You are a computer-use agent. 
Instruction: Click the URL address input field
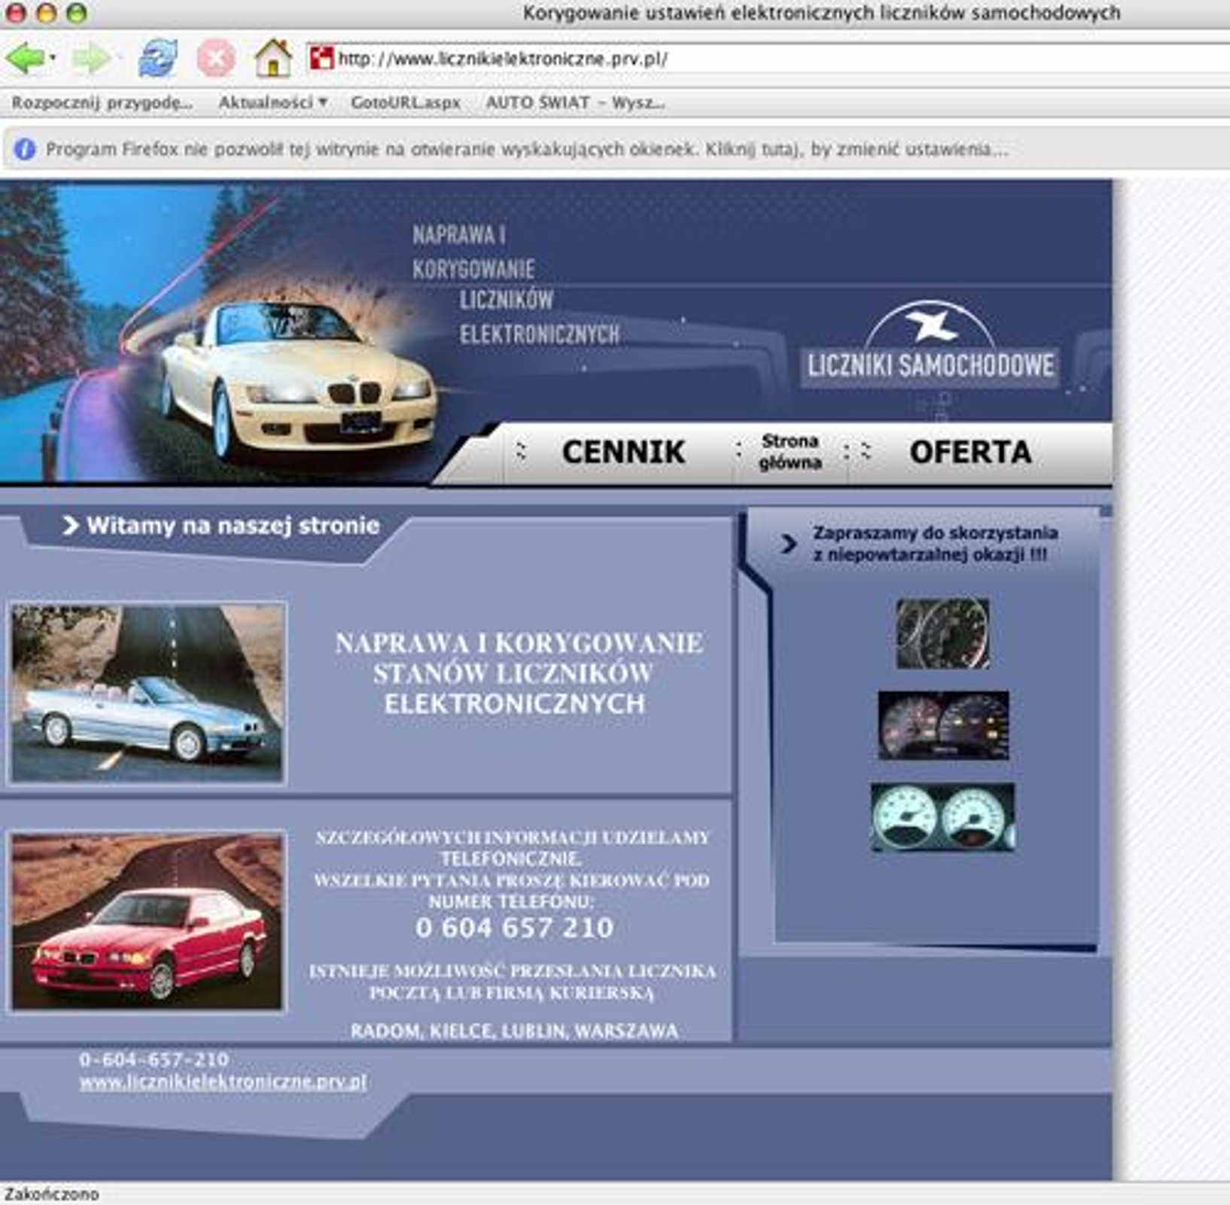753,58
